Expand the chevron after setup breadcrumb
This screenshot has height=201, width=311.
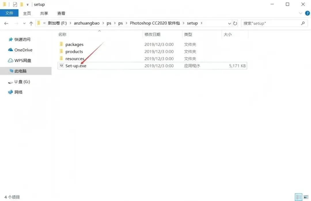pos(202,23)
